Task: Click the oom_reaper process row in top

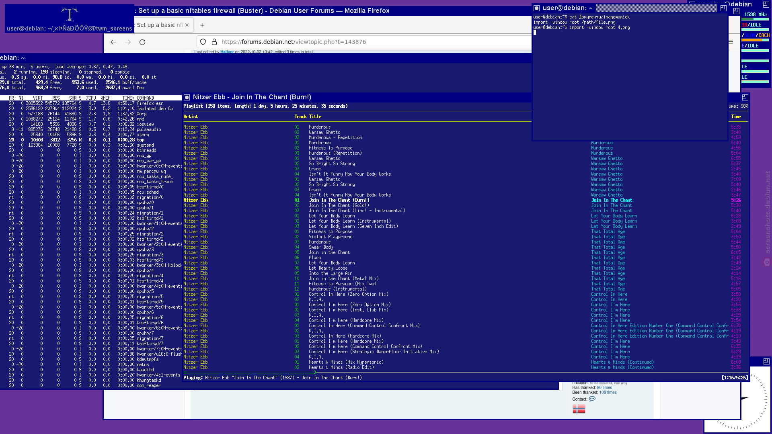Action: click(x=91, y=385)
